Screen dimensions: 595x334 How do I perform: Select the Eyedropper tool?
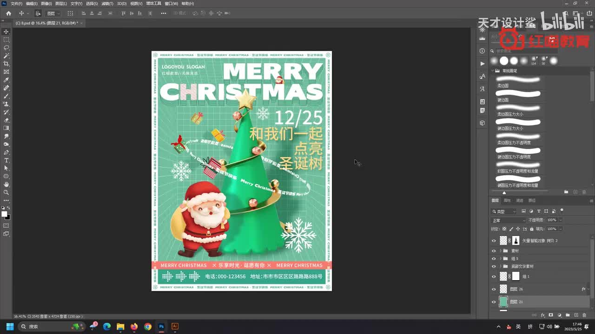pyautogui.click(x=7, y=80)
